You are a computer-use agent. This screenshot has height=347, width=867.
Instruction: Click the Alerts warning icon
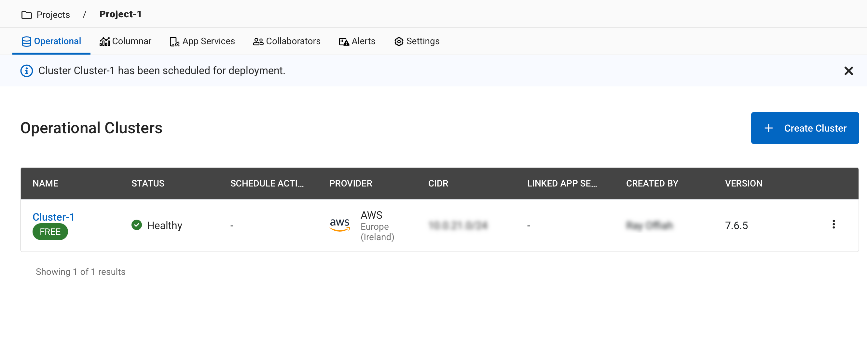pyautogui.click(x=344, y=41)
